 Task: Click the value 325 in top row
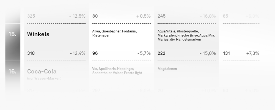tap(31, 16)
